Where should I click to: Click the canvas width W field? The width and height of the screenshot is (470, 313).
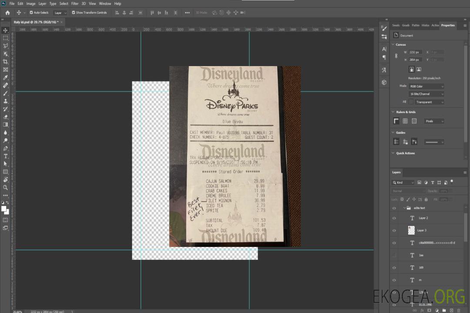[416, 52]
